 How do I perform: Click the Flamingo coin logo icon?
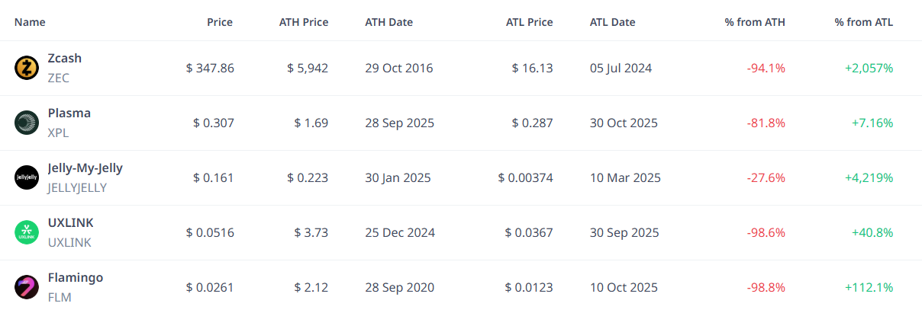[x=27, y=287]
